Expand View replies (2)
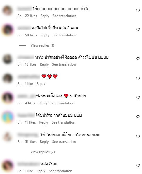The width and height of the screenshot is (142, 174). coord(43,152)
